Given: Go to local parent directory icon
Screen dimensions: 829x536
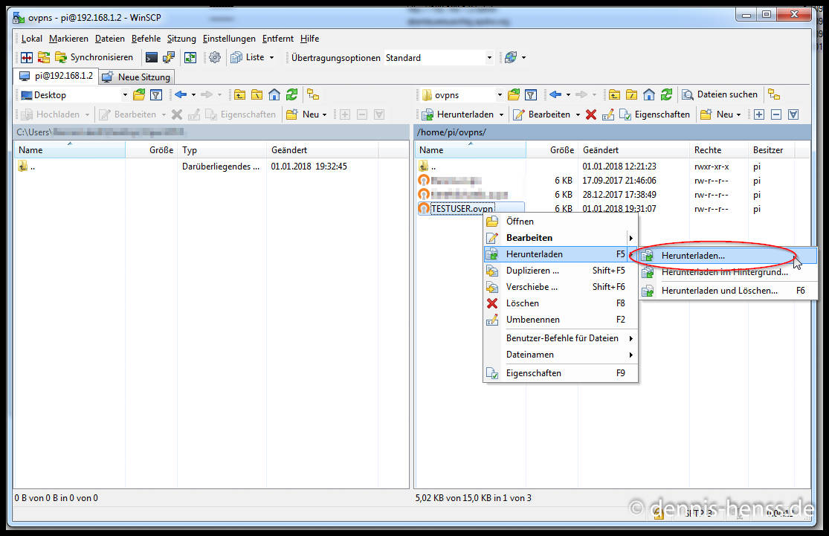Looking at the screenshot, I should (x=239, y=95).
